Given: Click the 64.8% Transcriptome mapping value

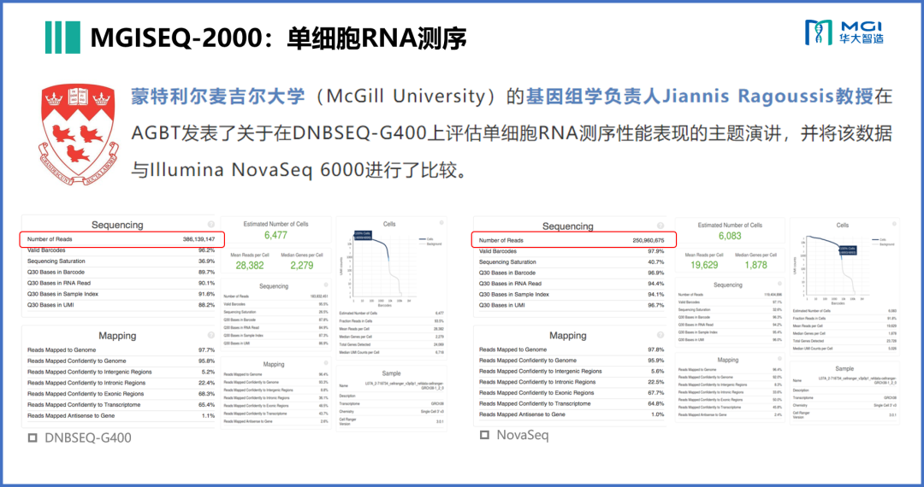Looking at the screenshot, I should click(656, 404).
